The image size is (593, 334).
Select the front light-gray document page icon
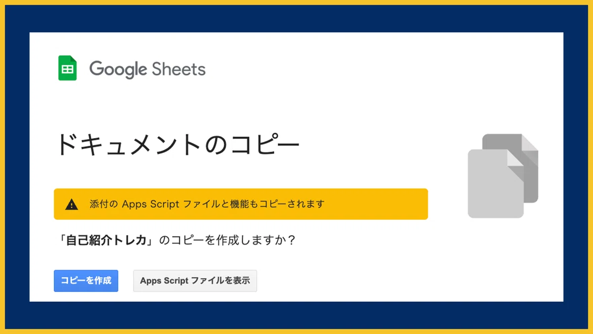tap(496, 184)
